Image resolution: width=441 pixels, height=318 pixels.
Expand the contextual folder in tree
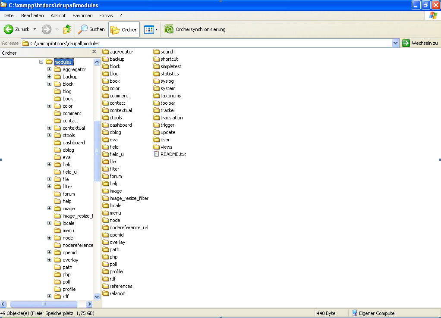[49, 128]
